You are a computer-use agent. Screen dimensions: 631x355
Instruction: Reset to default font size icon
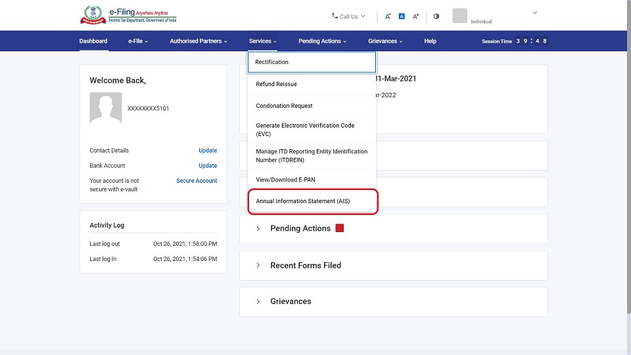click(402, 16)
